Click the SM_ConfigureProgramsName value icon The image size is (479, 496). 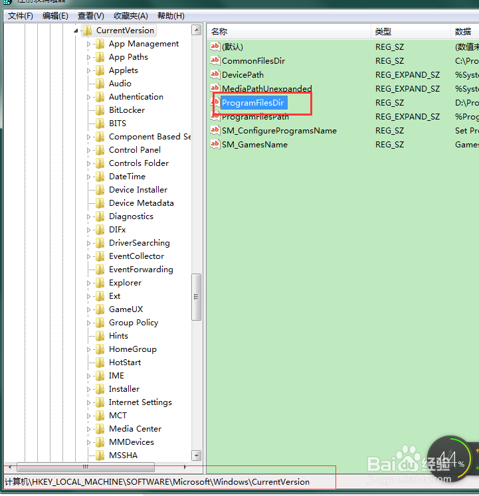(215, 130)
